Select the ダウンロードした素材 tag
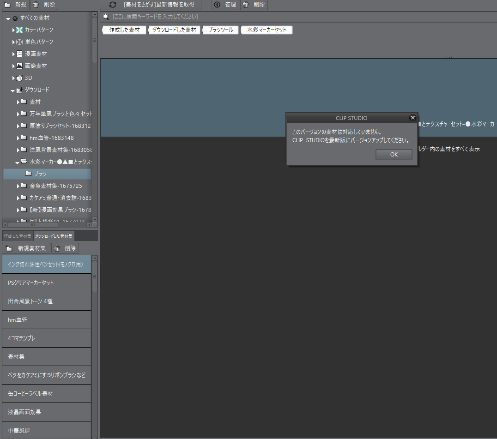This screenshot has height=439, width=497. coord(174,30)
